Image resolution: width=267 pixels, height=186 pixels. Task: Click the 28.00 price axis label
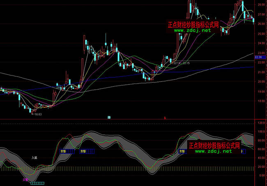pyautogui.click(x=260, y=5)
